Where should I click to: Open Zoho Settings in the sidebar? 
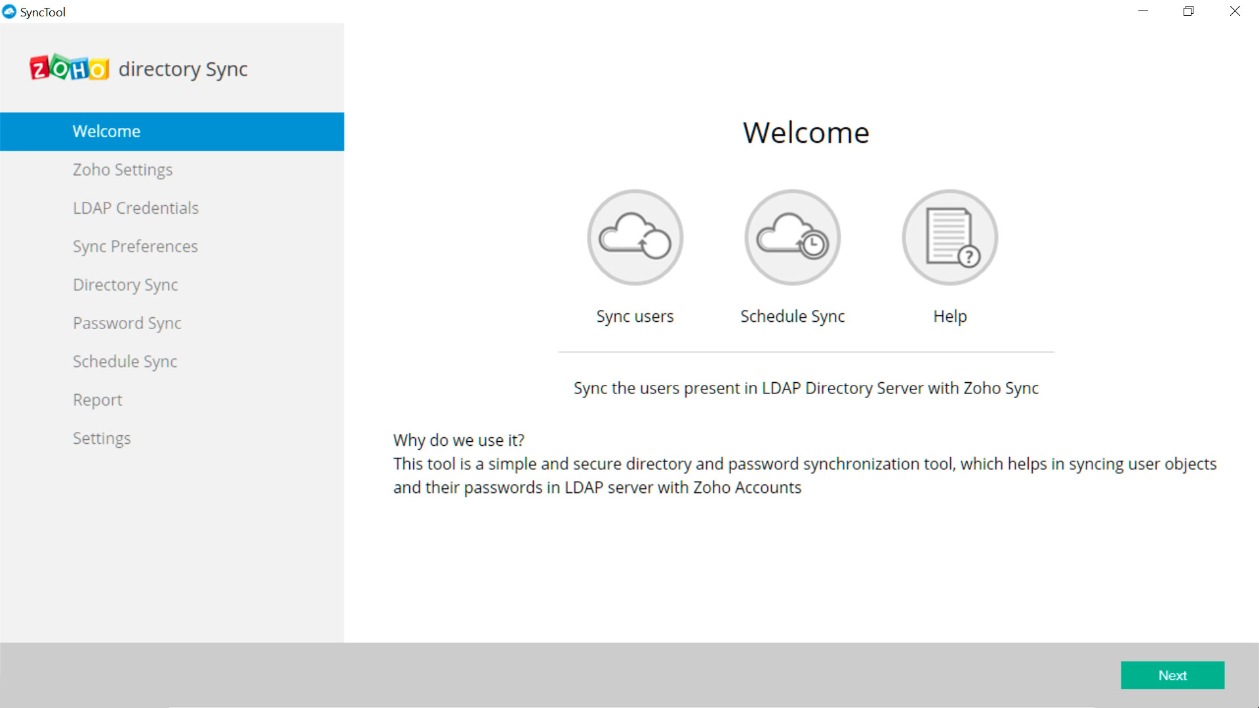click(123, 170)
